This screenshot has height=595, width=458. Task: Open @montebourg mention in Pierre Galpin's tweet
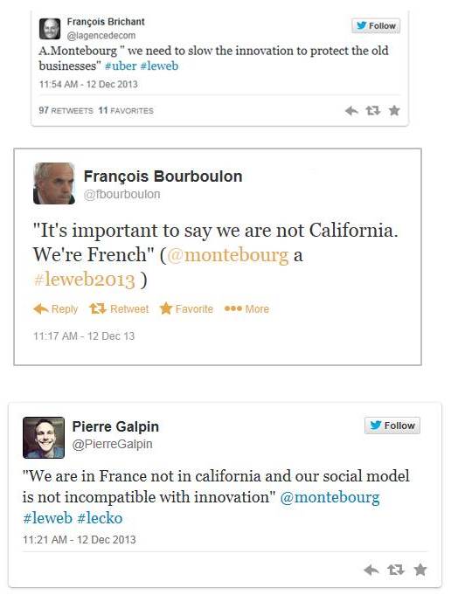[330, 497]
